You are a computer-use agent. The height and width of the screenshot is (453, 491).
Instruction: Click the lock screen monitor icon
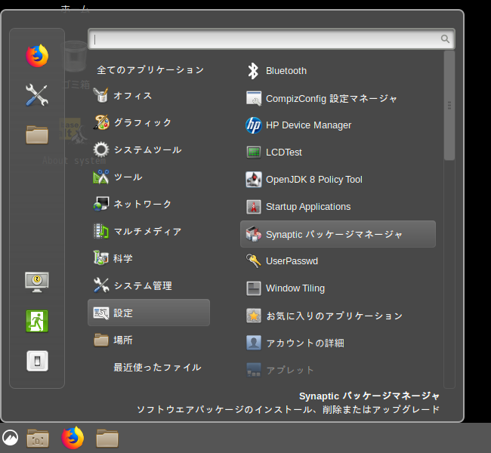click(x=37, y=282)
